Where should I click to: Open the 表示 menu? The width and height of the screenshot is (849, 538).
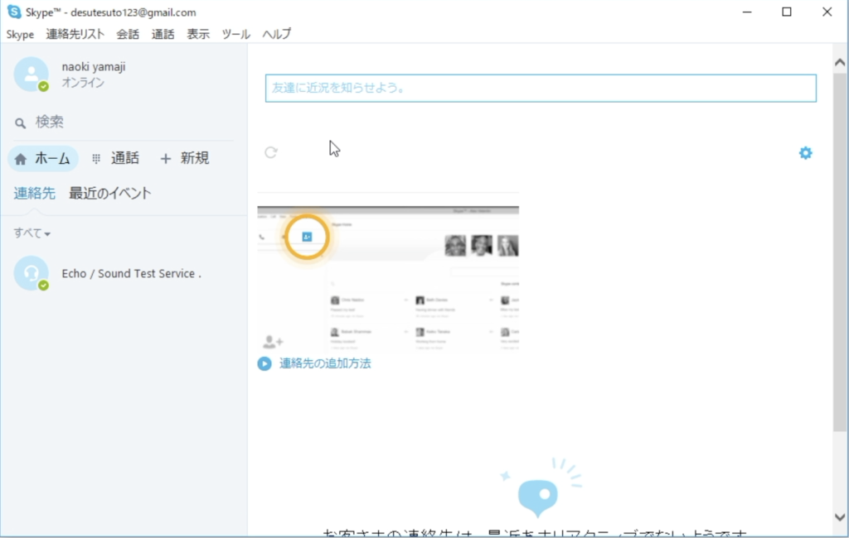(x=197, y=34)
